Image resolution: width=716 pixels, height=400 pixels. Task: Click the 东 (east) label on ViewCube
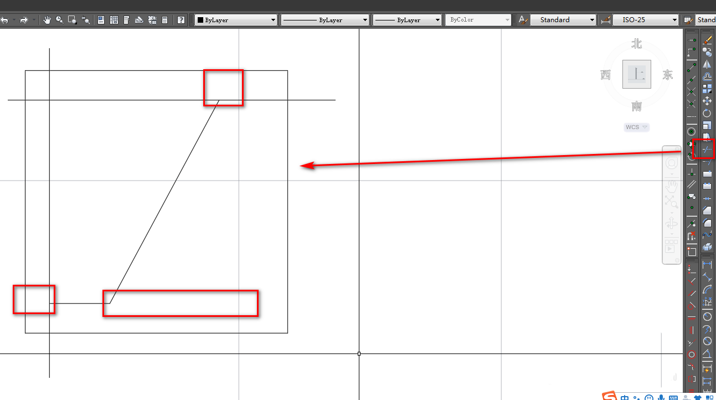point(668,75)
